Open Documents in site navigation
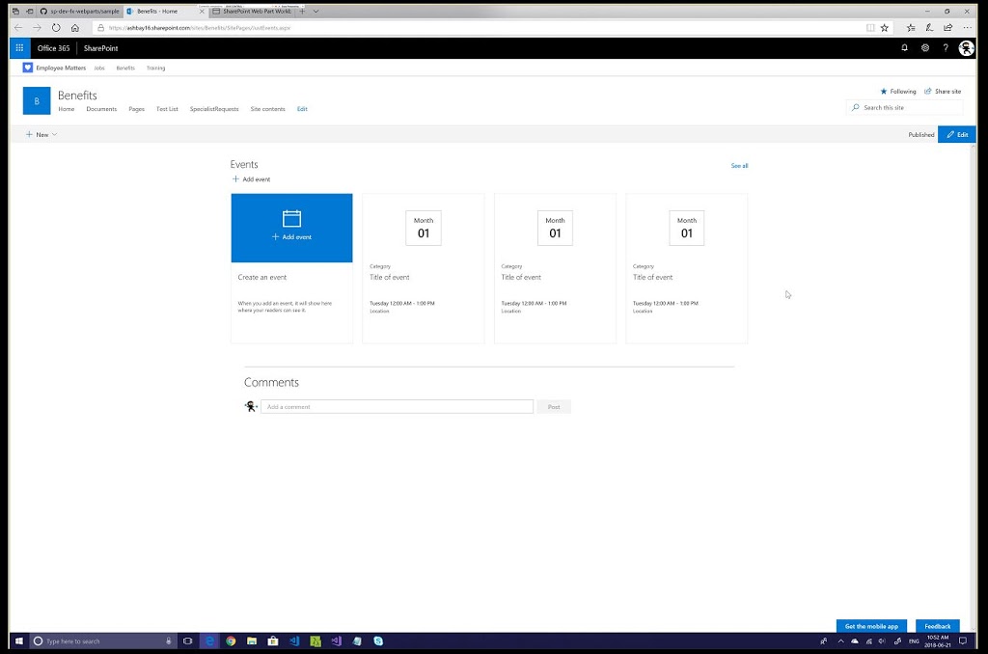The image size is (988, 654). click(101, 109)
